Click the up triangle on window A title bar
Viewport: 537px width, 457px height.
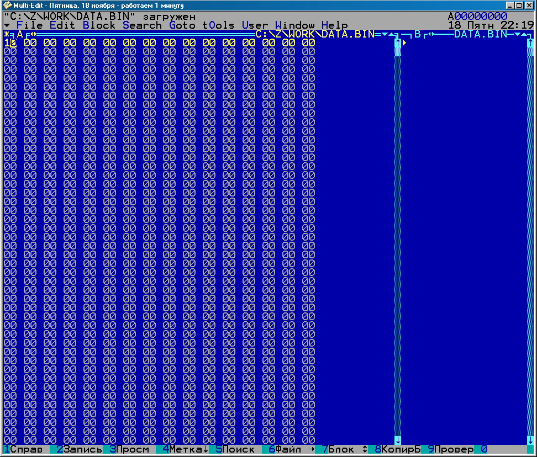click(x=391, y=34)
